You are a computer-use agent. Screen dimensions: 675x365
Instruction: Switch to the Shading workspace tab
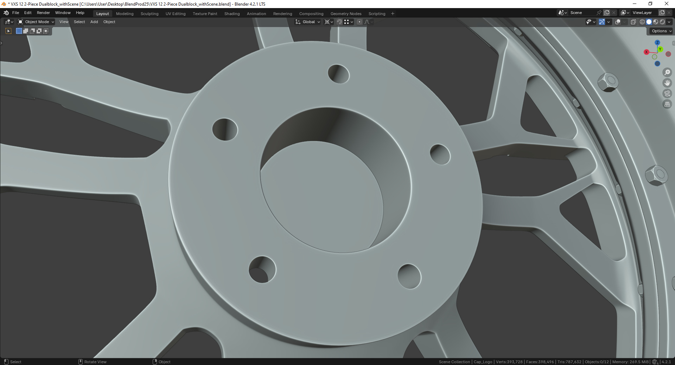pyautogui.click(x=232, y=14)
